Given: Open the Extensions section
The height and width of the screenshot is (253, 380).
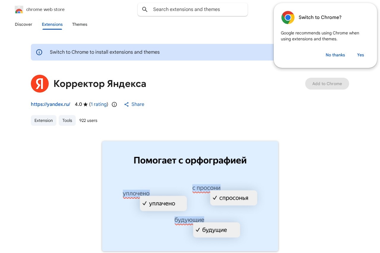Looking at the screenshot, I should tap(52, 25).
